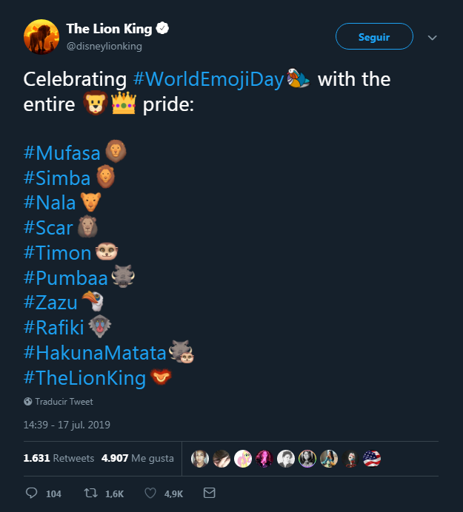
Task: Like the tweet with heart icon
Action: tap(150, 493)
